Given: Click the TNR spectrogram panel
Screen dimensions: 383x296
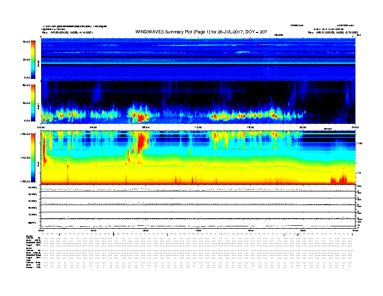Looking at the screenshot, I should [x=198, y=158].
